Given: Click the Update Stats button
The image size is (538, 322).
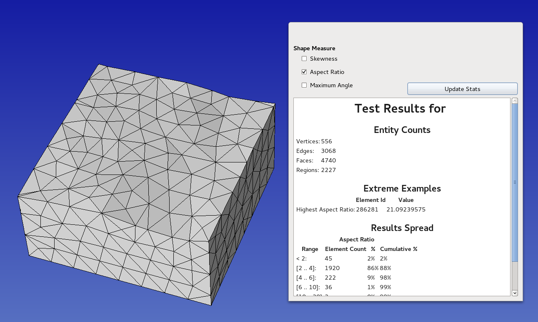Looking at the screenshot, I should [x=462, y=89].
